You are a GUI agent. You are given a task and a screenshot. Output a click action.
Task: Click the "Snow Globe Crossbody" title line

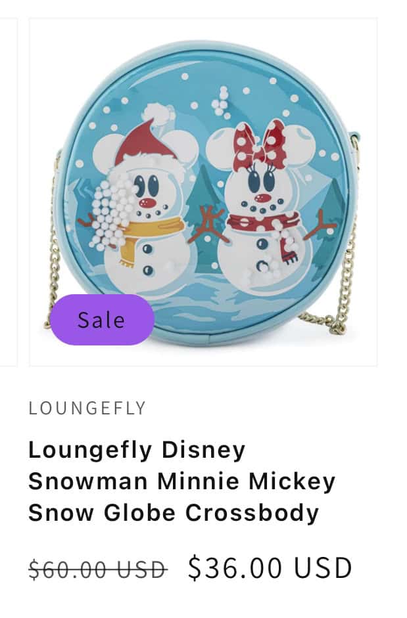pos(174,513)
